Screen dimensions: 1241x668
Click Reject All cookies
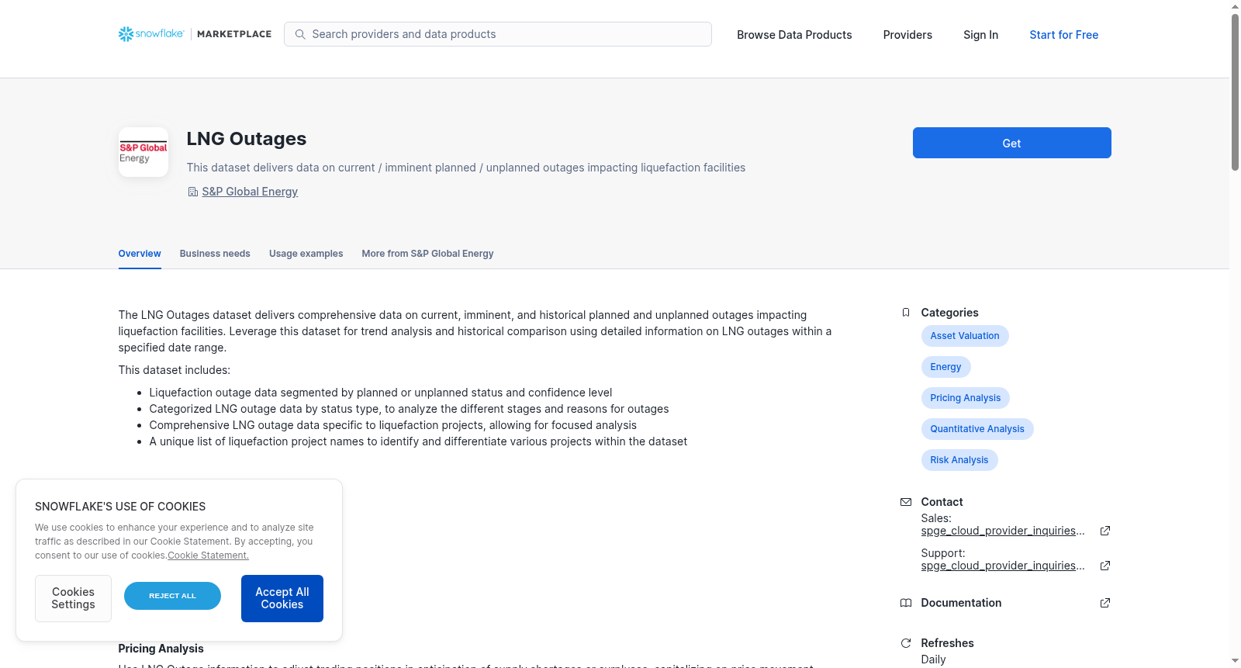(x=172, y=596)
